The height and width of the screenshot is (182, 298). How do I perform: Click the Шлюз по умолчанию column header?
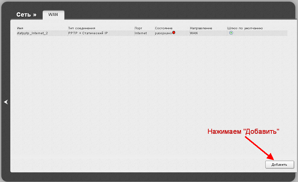point(245,28)
